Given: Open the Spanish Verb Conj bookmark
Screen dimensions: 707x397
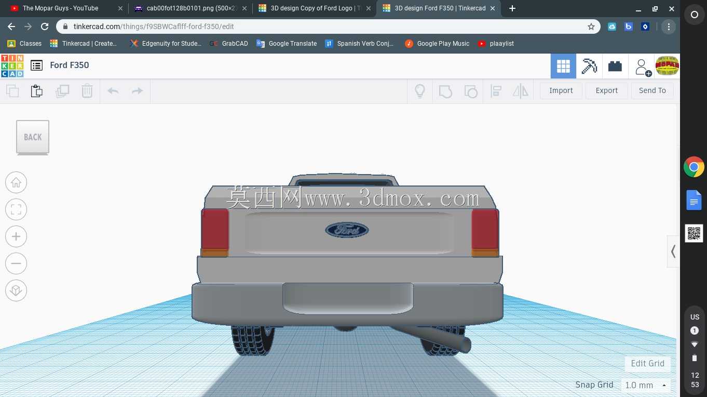Looking at the screenshot, I should [359, 44].
